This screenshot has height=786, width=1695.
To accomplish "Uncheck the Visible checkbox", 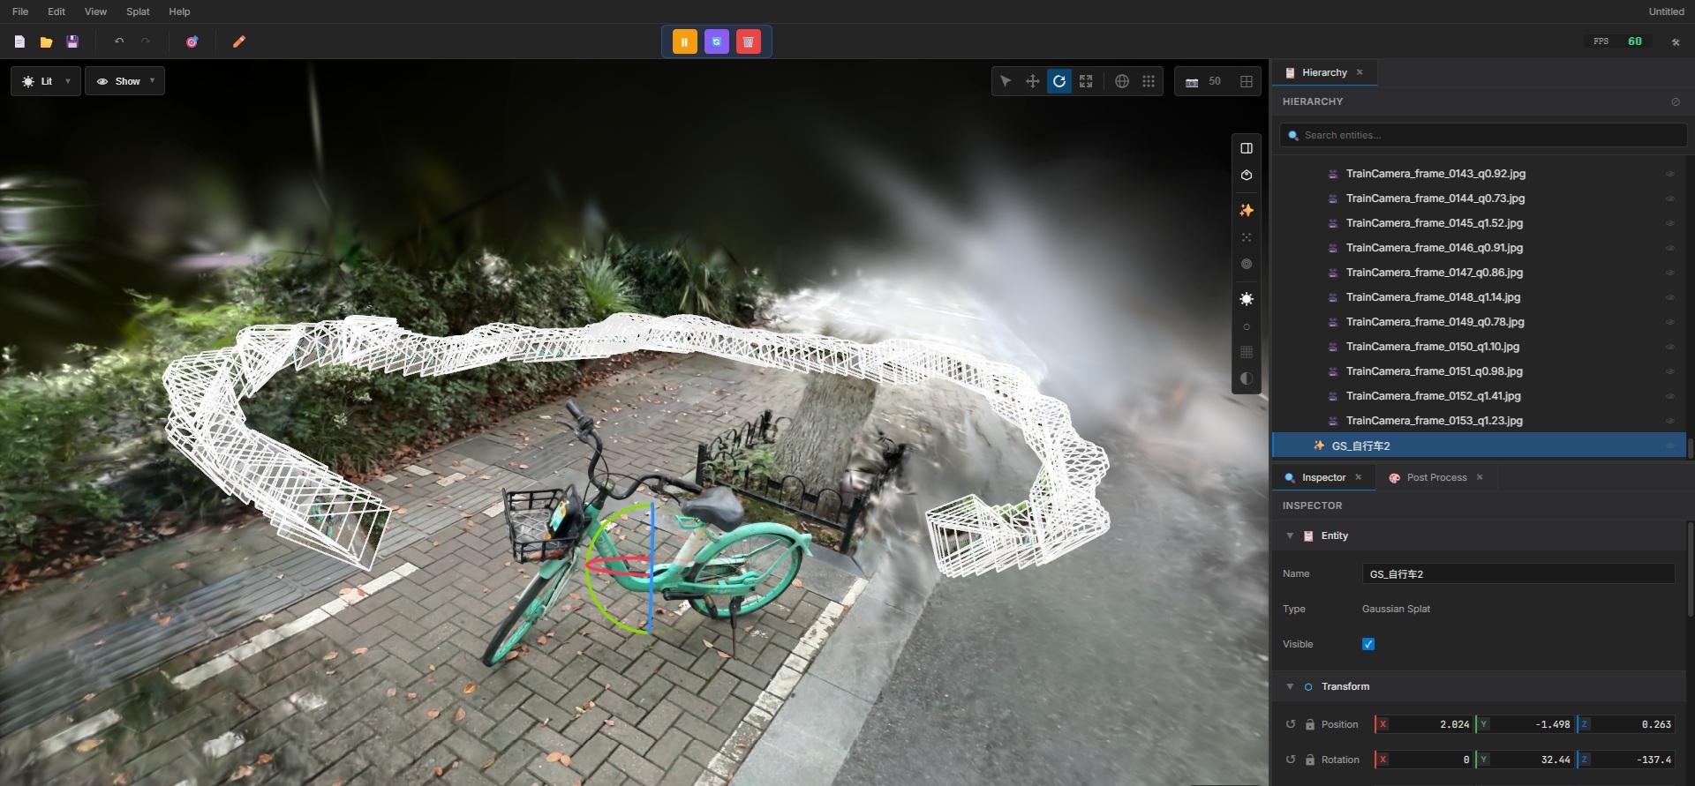I will point(1368,644).
